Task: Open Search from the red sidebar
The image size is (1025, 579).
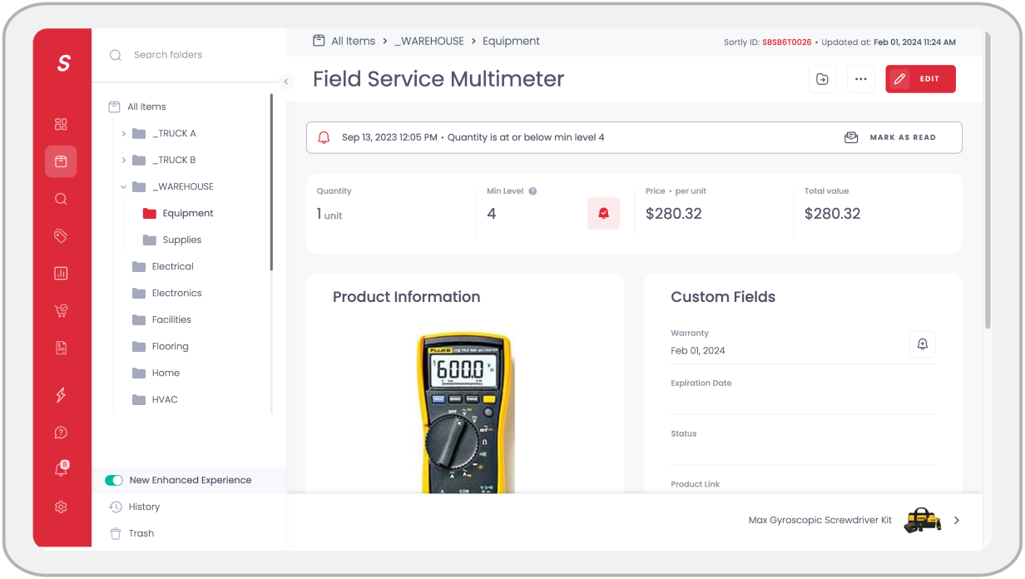Action: 60,198
